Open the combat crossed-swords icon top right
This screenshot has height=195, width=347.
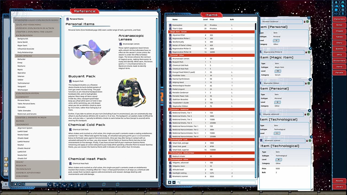coord(343,2)
